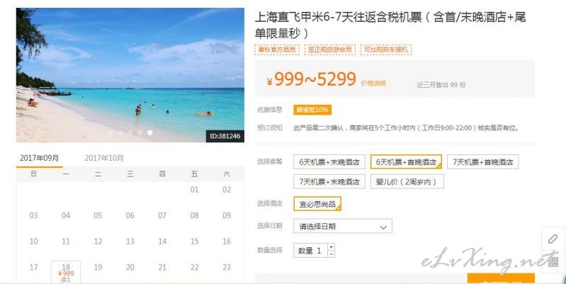Viewport: 566px width, 284px height.
Task: Click the beach product photo
Action: [130, 75]
